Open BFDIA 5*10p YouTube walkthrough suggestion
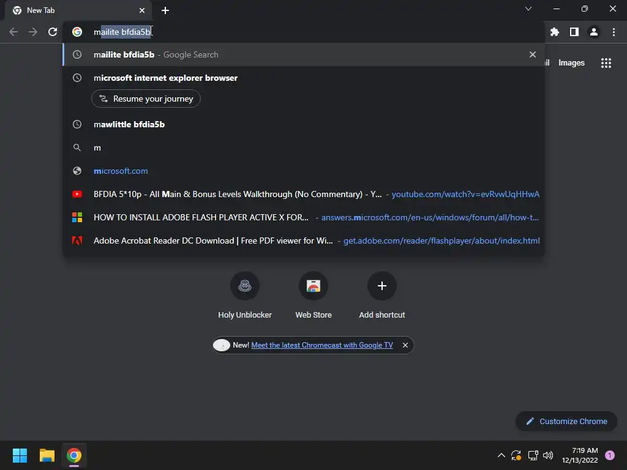The height and width of the screenshot is (470, 627). click(304, 194)
